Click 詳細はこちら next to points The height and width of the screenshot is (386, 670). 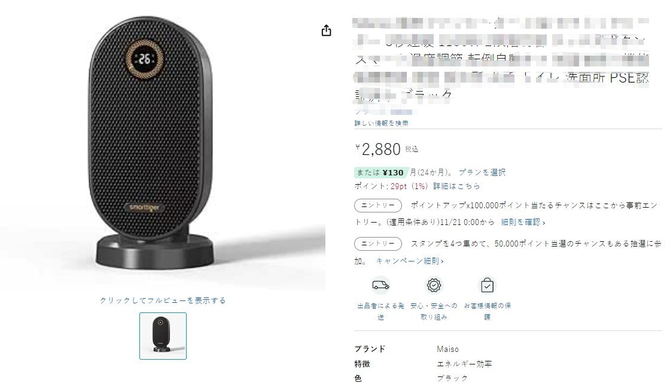point(456,186)
